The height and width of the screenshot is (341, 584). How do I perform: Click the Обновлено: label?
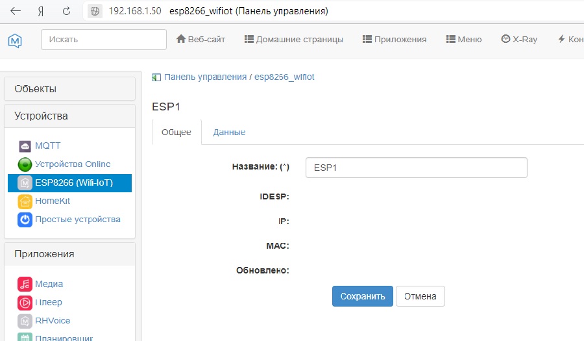pyautogui.click(x=263, y=270)
